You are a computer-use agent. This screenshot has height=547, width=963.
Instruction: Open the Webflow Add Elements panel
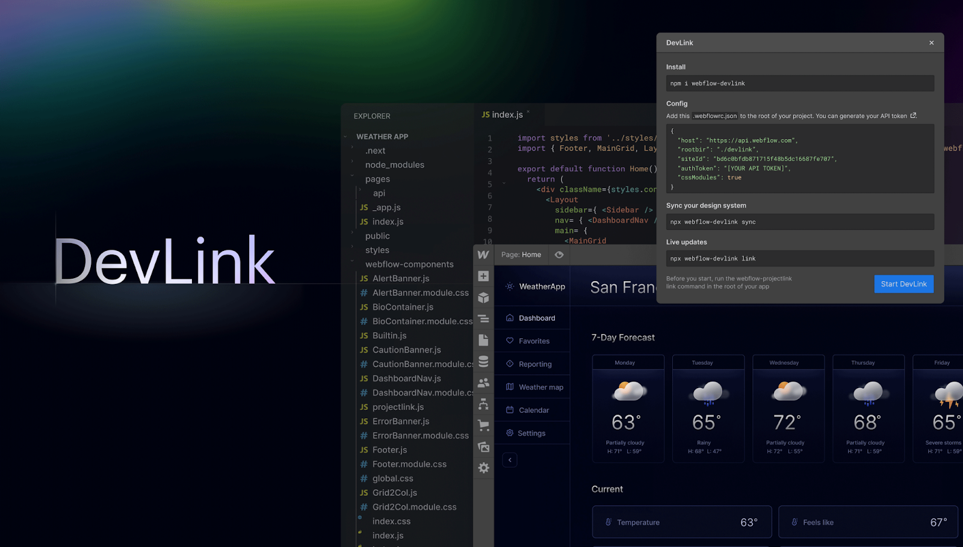[483, 276]
